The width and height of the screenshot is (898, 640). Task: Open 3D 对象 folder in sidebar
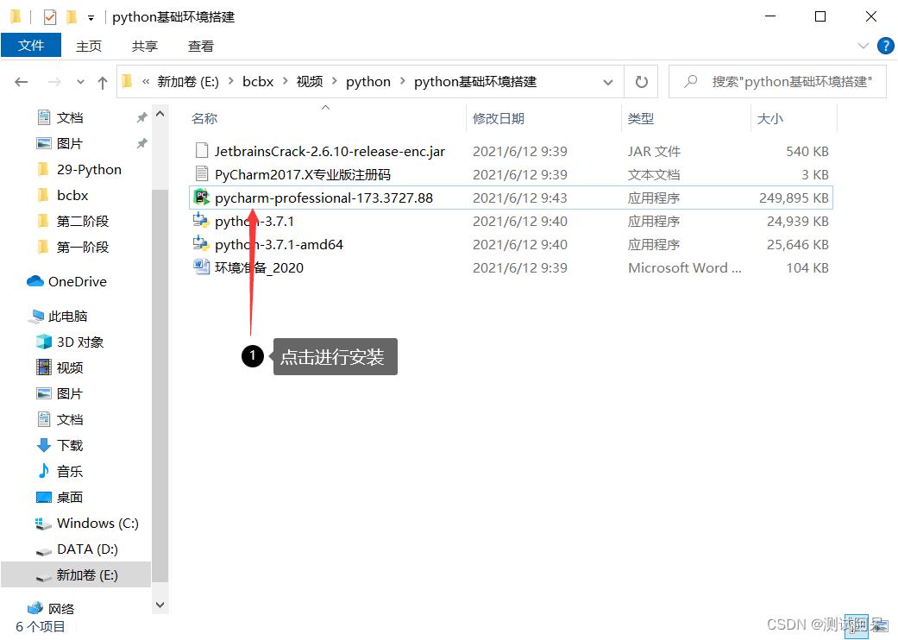[70, 342]
